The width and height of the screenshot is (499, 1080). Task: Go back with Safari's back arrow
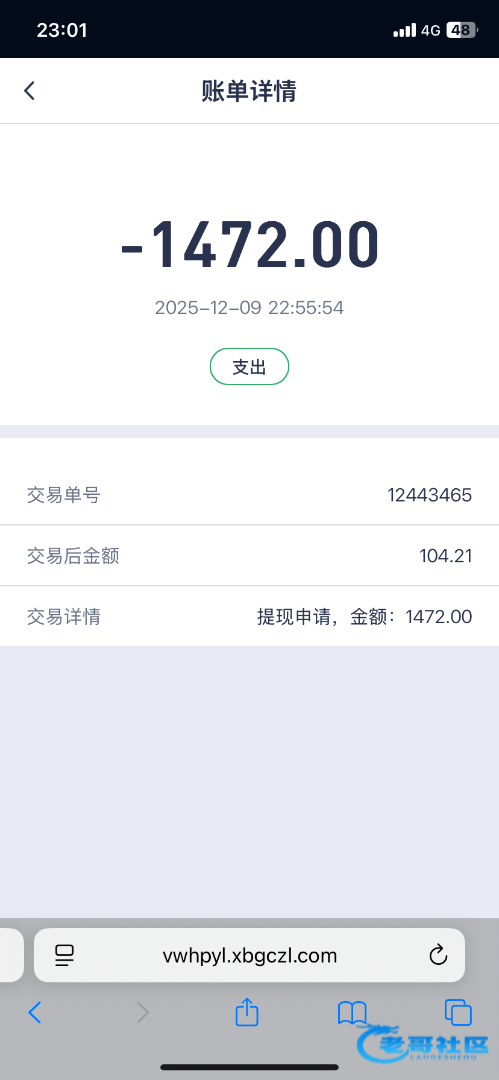click(x=35, y=1012)
